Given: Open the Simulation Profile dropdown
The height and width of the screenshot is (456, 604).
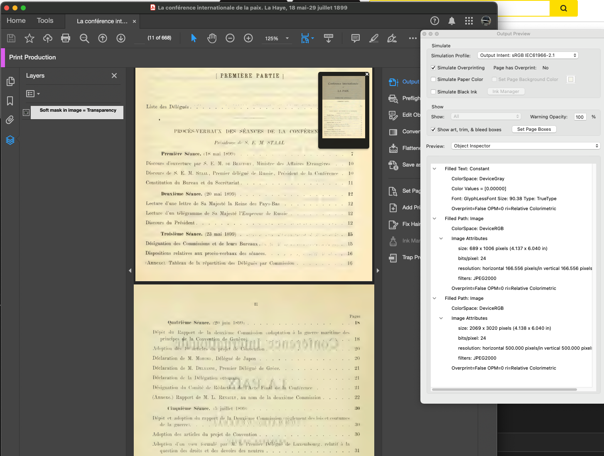Looking at the screenshot, I should [x=528, y=55].
